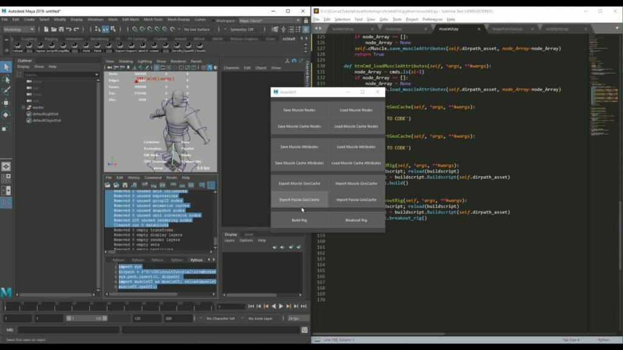Viewport: 623px width, 350px height.
Task: Open the Workspace Maya Classic dropdown
Action: point(269,21)
